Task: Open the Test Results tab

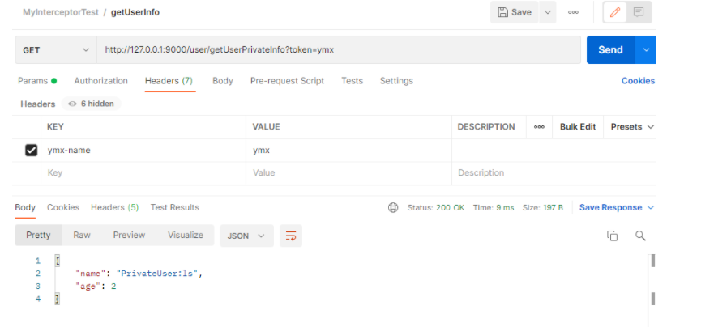Action: 175,207
